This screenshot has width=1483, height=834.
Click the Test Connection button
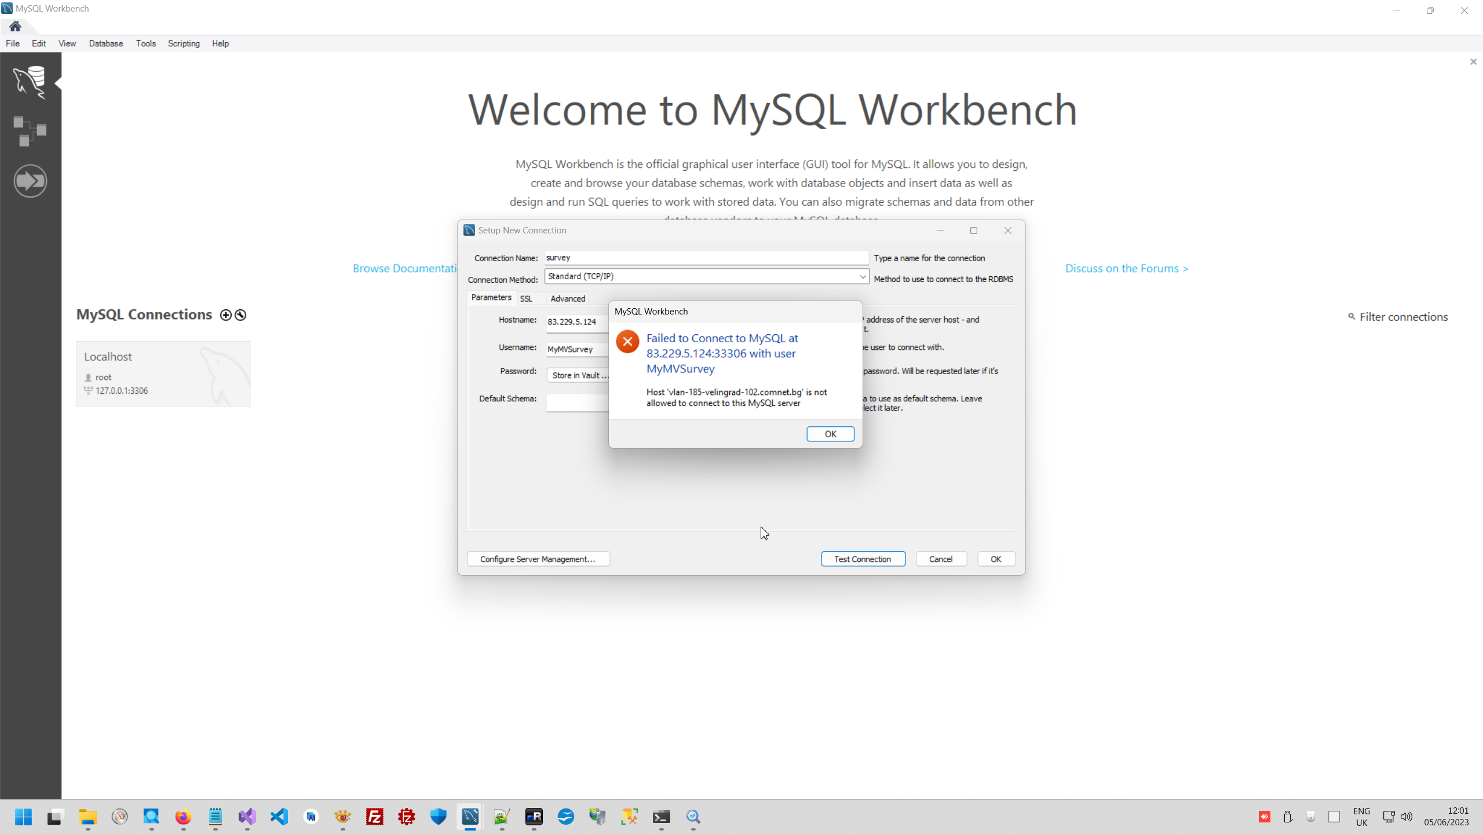862,559
